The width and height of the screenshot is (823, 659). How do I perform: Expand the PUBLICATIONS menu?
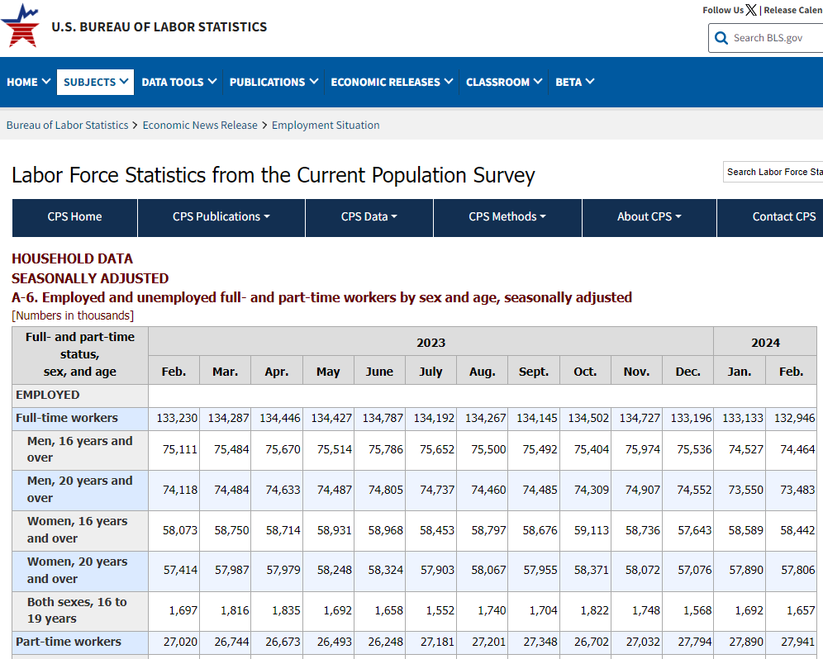point(274,82)
